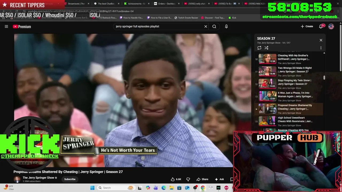
Task: Toggle loop playlist
Action: [259, 48]
